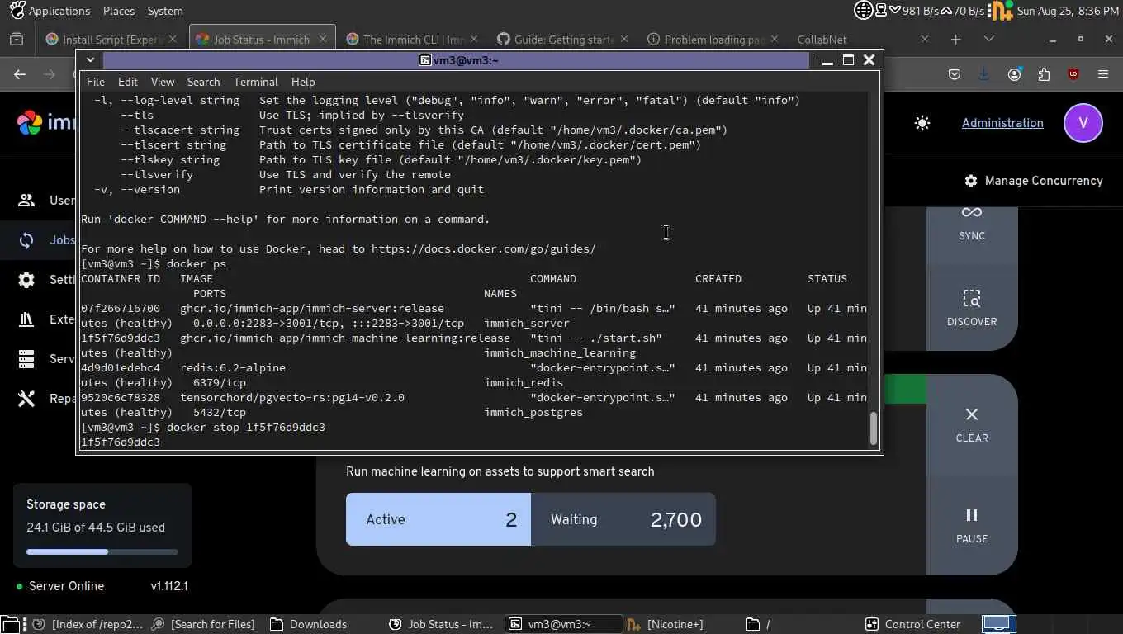
Task: Open the terminal Edit menu
Action: [127, 82]
